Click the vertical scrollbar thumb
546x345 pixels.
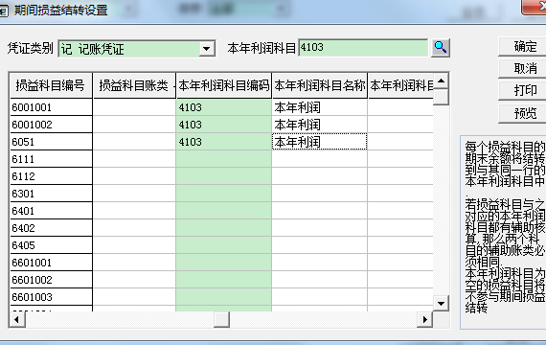click(x=442, y=97)
